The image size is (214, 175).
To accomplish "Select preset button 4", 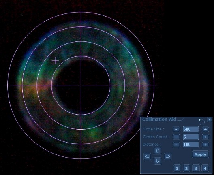I will [205, 169].
